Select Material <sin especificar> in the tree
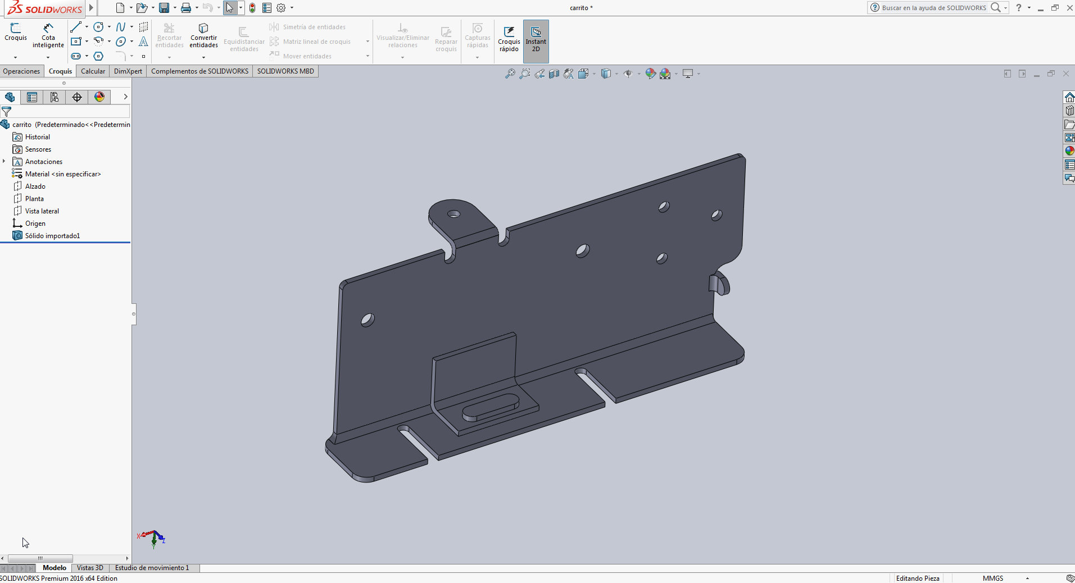The width and height of the screenshot is (1075, 583). coord(63,174)
